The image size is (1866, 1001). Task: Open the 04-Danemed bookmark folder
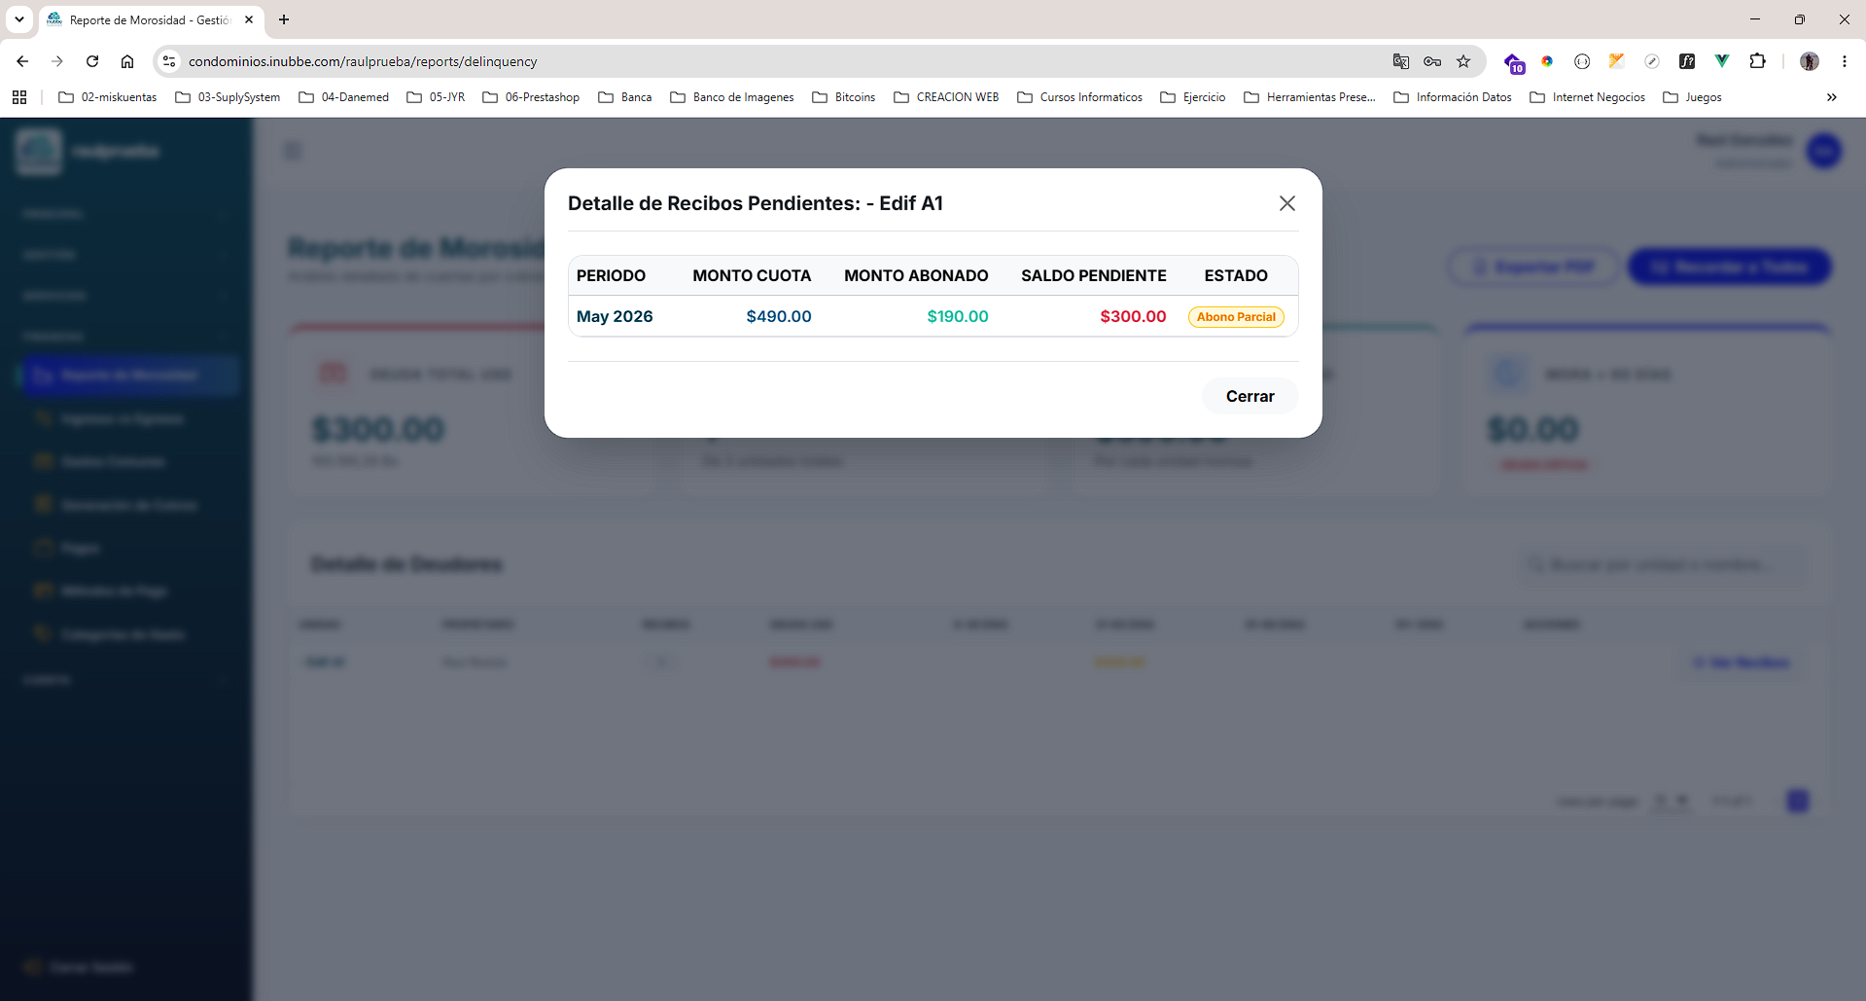[x=344, y=97]
